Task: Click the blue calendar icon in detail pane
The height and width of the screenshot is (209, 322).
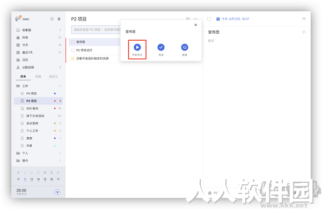Action: coord(218,19)
